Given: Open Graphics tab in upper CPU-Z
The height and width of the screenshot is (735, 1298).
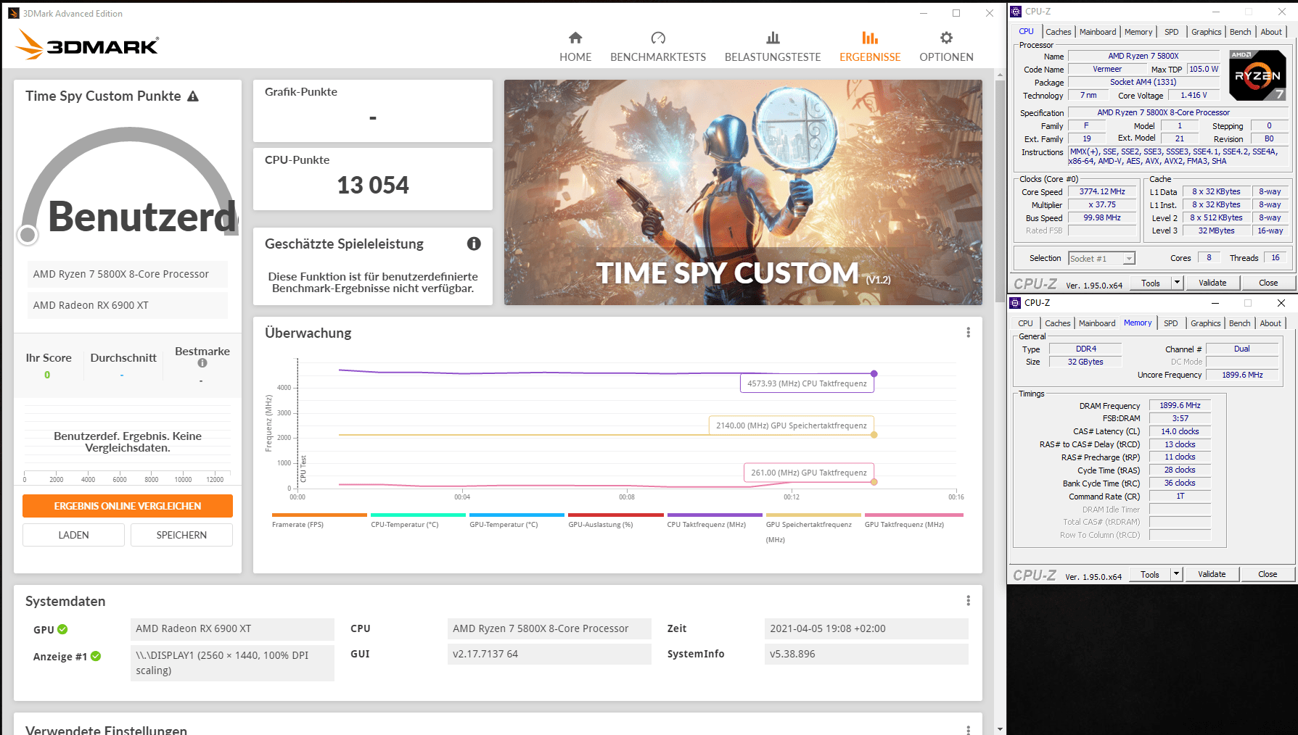Looking at the screenshot, I should [1207, 32].
